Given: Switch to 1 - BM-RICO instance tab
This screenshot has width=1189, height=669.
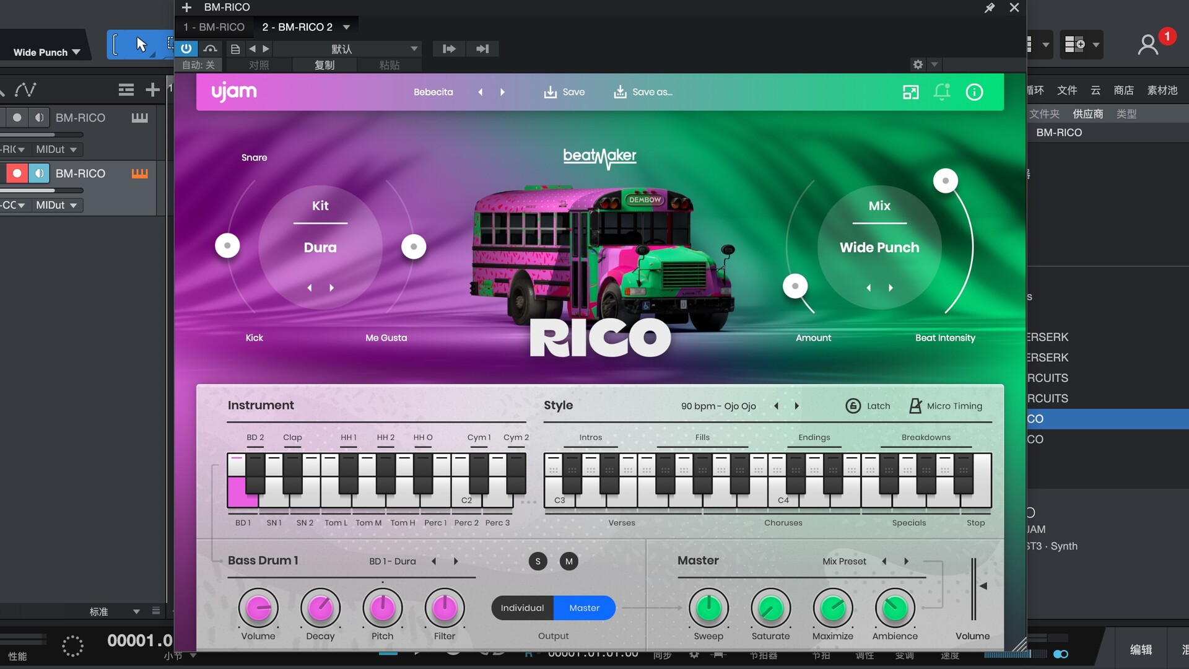Looking at the screenshot, I should click(x=214, y=27).
